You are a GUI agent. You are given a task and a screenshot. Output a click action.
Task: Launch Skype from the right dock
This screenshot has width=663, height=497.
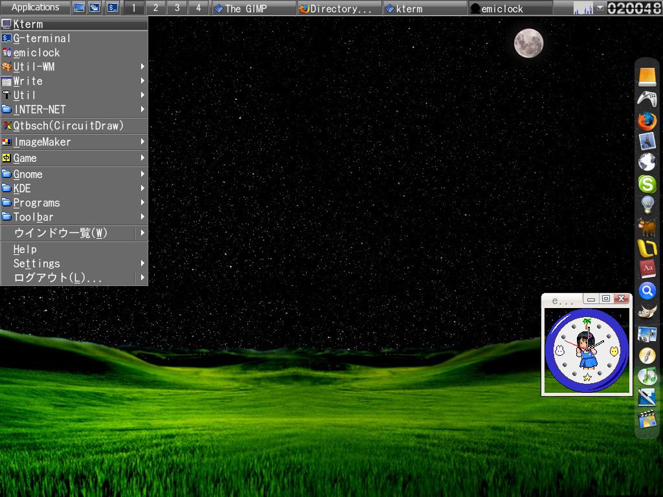pos(647,186)
